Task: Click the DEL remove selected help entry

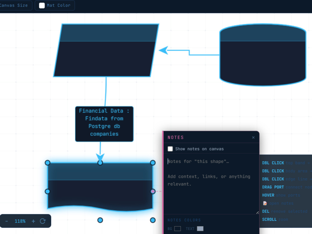Action: 285,211
